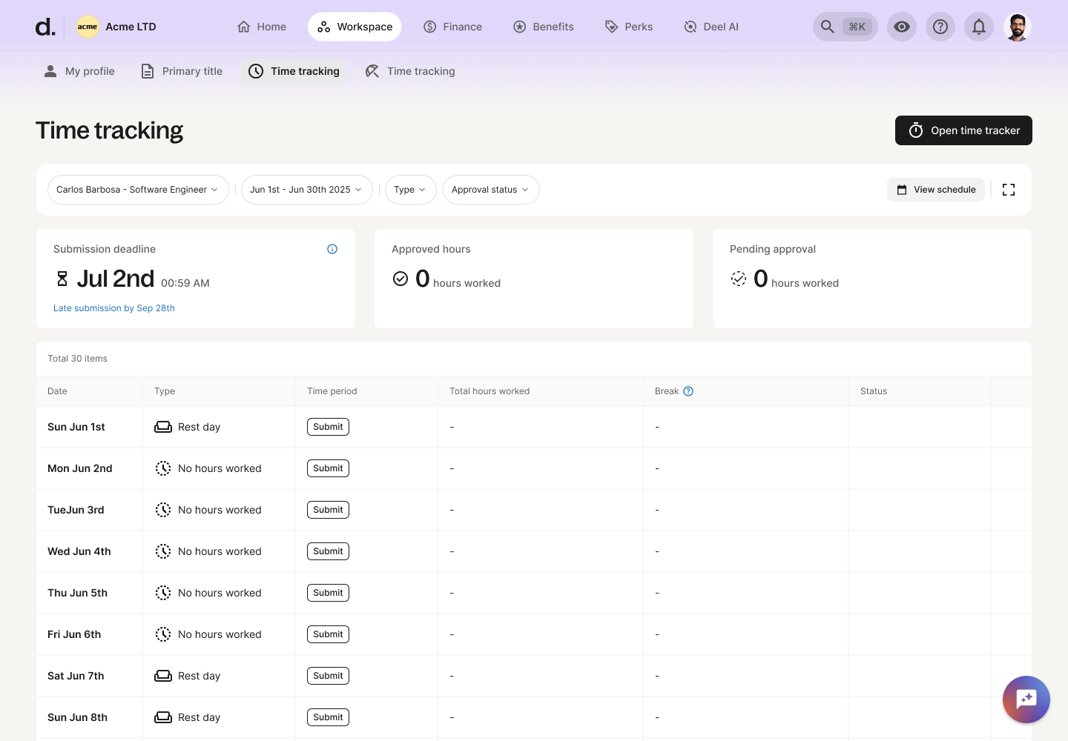Image resolution: width=1068 pixels, height=741 pixels.
Task: Click Late submission by Sep 28th link
Action: coord(114,308)
